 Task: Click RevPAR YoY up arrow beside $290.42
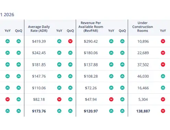coord(111,41)
